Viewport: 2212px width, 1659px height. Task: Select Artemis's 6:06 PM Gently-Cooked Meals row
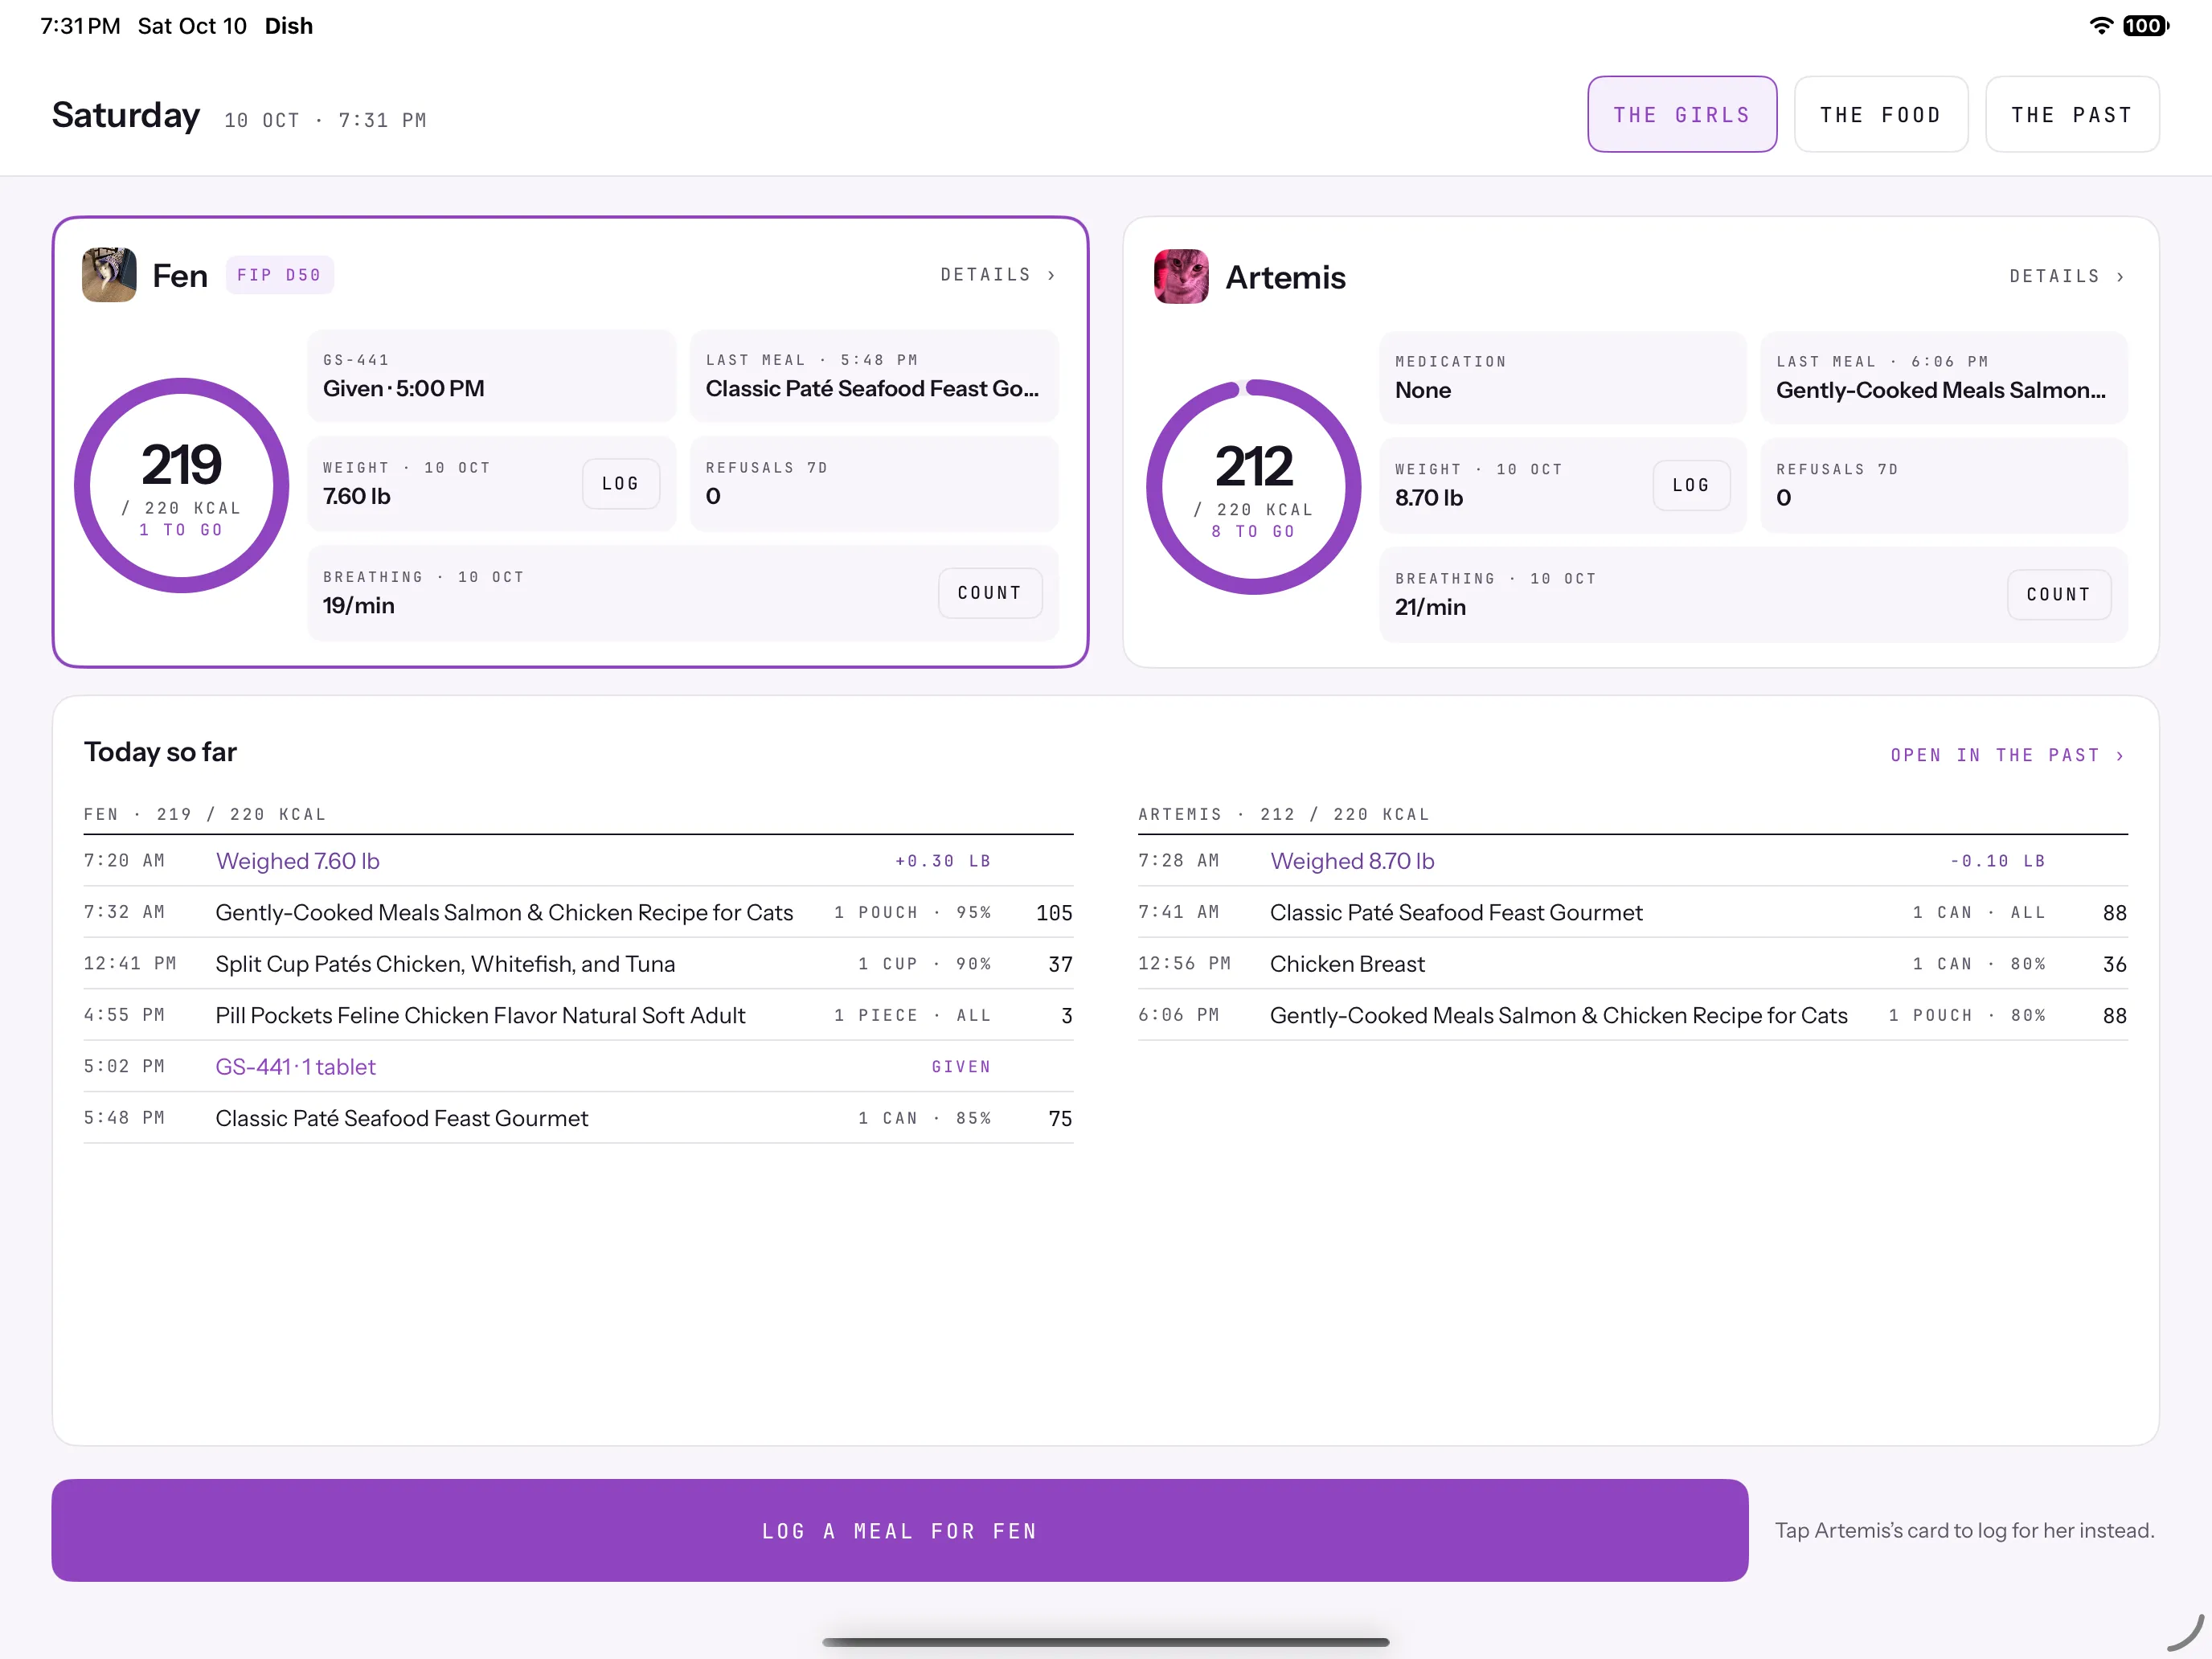1633,1015
